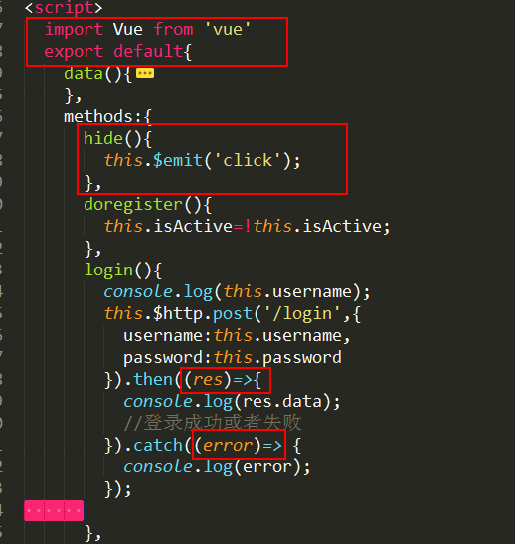Click 'username:this.username,' property line
This screenshot has width=515, height=544.
tap(237, 336)
